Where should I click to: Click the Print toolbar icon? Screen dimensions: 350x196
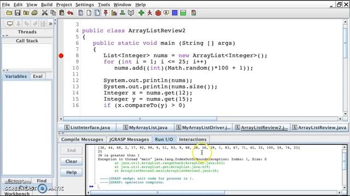pos(34,13)
